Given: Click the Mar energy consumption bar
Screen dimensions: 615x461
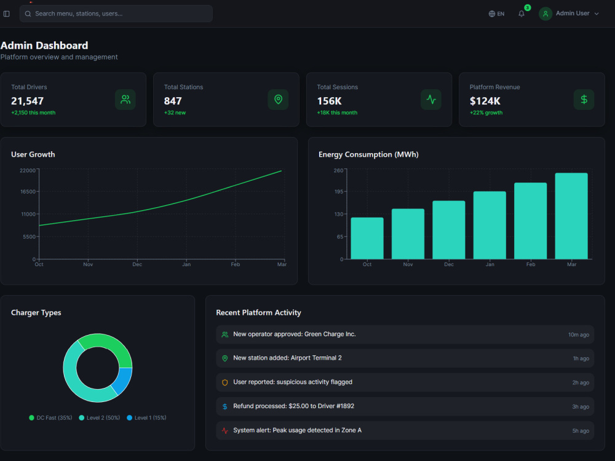Looking at the screenshot, I should [x=571, y=216].
